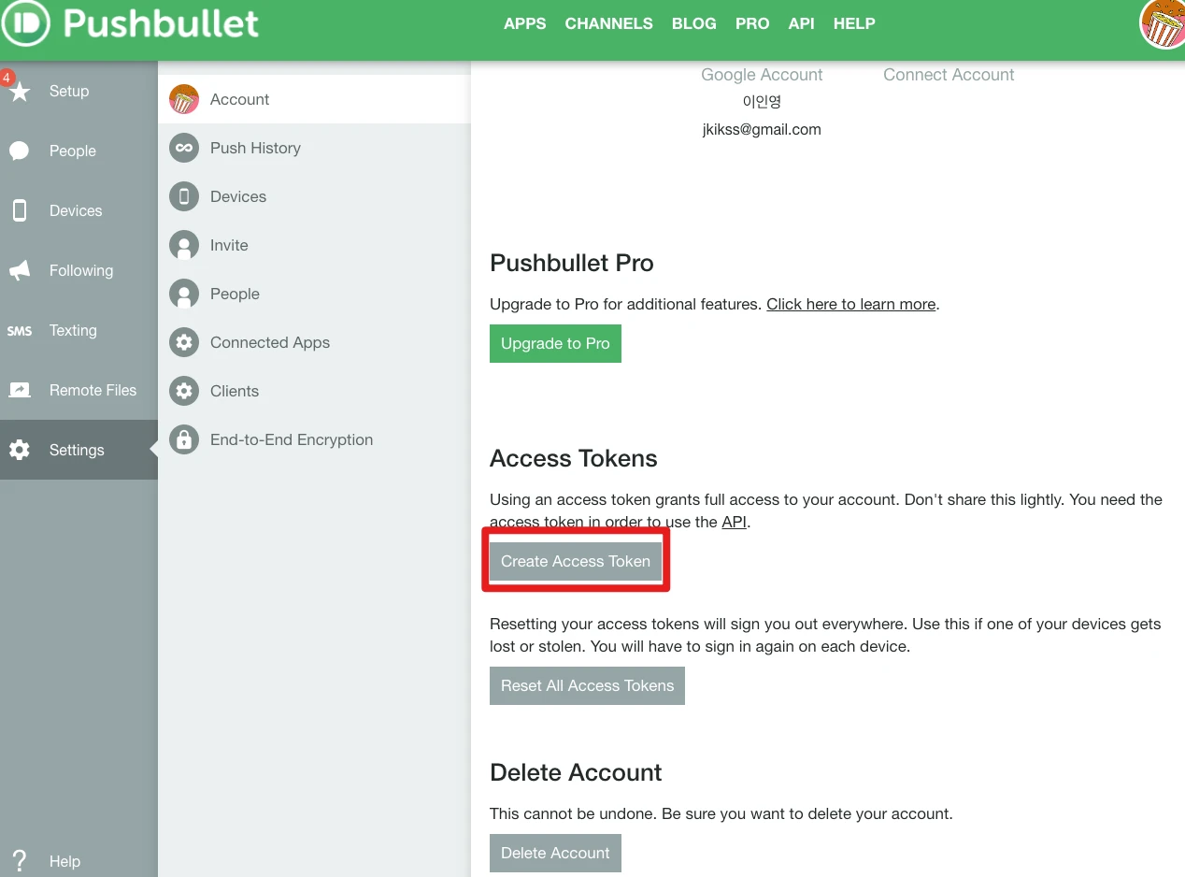Click the Connect Account text
The width and height of the screenshot is (1185, 877).
(x=949, y=75)
